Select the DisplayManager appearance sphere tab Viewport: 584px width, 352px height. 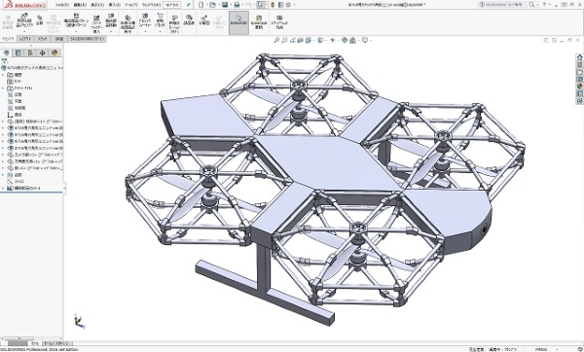(x=55, y=53)
